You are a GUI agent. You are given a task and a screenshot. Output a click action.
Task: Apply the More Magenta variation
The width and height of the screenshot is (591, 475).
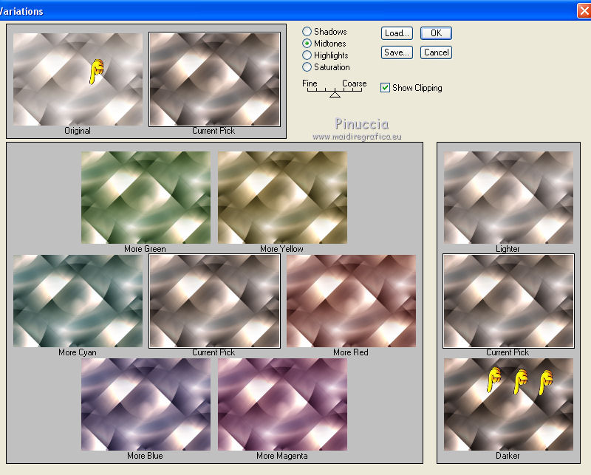[282, 404]
